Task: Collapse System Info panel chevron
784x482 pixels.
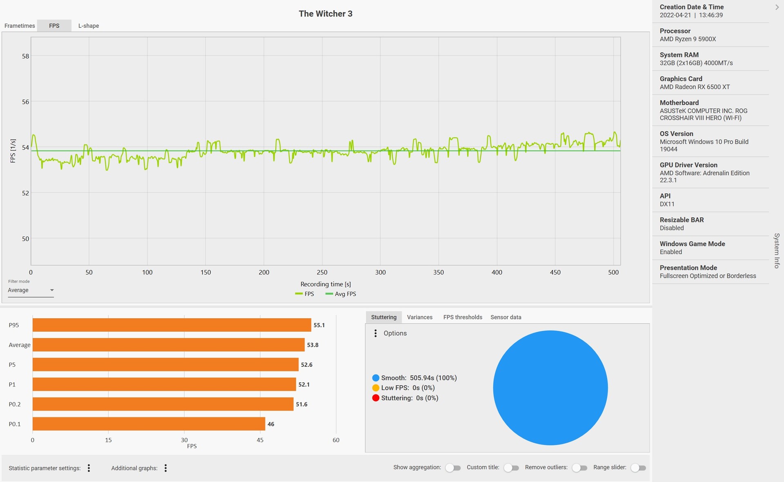Action: point(777,7)
